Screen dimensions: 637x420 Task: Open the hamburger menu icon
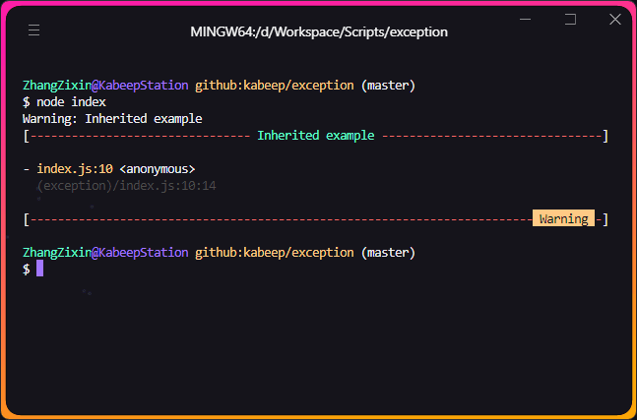point(33,30)
